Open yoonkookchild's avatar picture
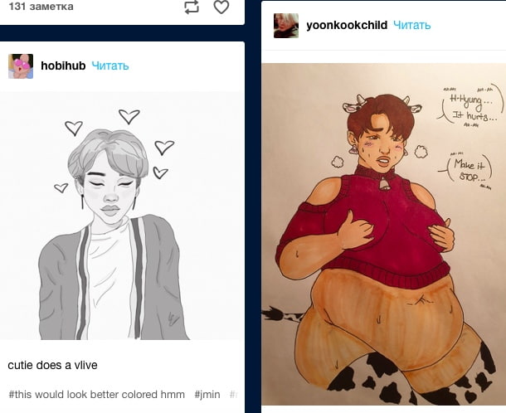The width and height of the screenshot is (506, 413). coord(286,26)
